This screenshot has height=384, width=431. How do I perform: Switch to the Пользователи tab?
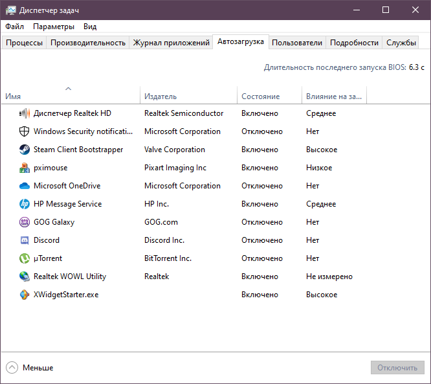[x=297, y=43]
